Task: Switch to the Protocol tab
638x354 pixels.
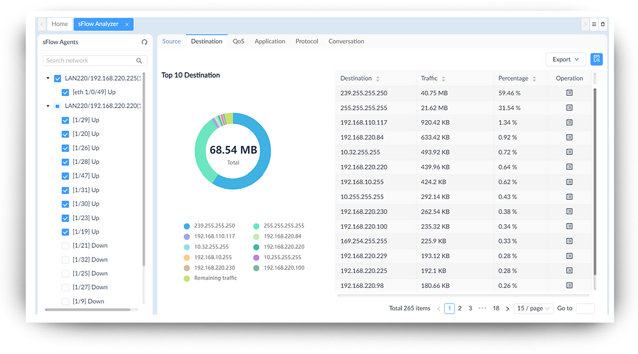Action: (307, 41)
